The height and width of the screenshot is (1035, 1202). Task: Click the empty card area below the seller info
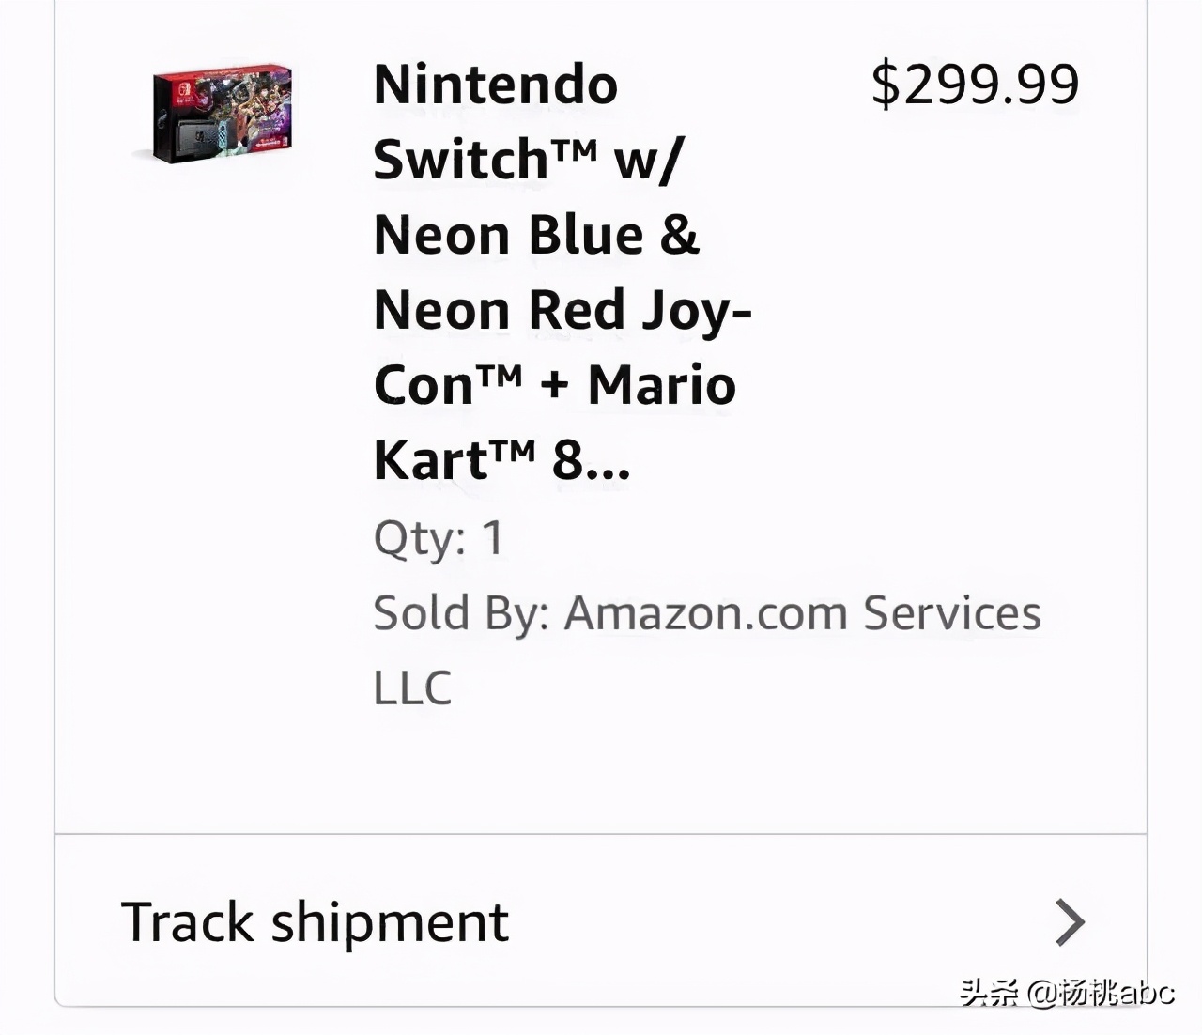[601, 770]
